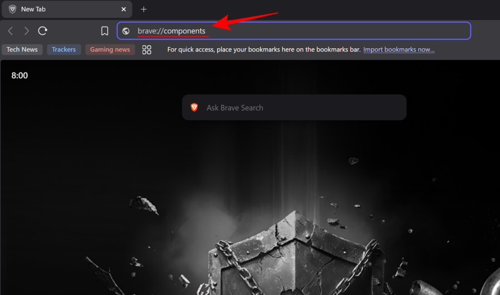Viewport: 500px width, 295px height.
Task: Reload the page with the refresh icon
Action: coord(43,31)
